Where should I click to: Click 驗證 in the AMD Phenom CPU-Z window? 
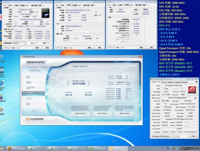pyautogui.click(x=37, y=48)
